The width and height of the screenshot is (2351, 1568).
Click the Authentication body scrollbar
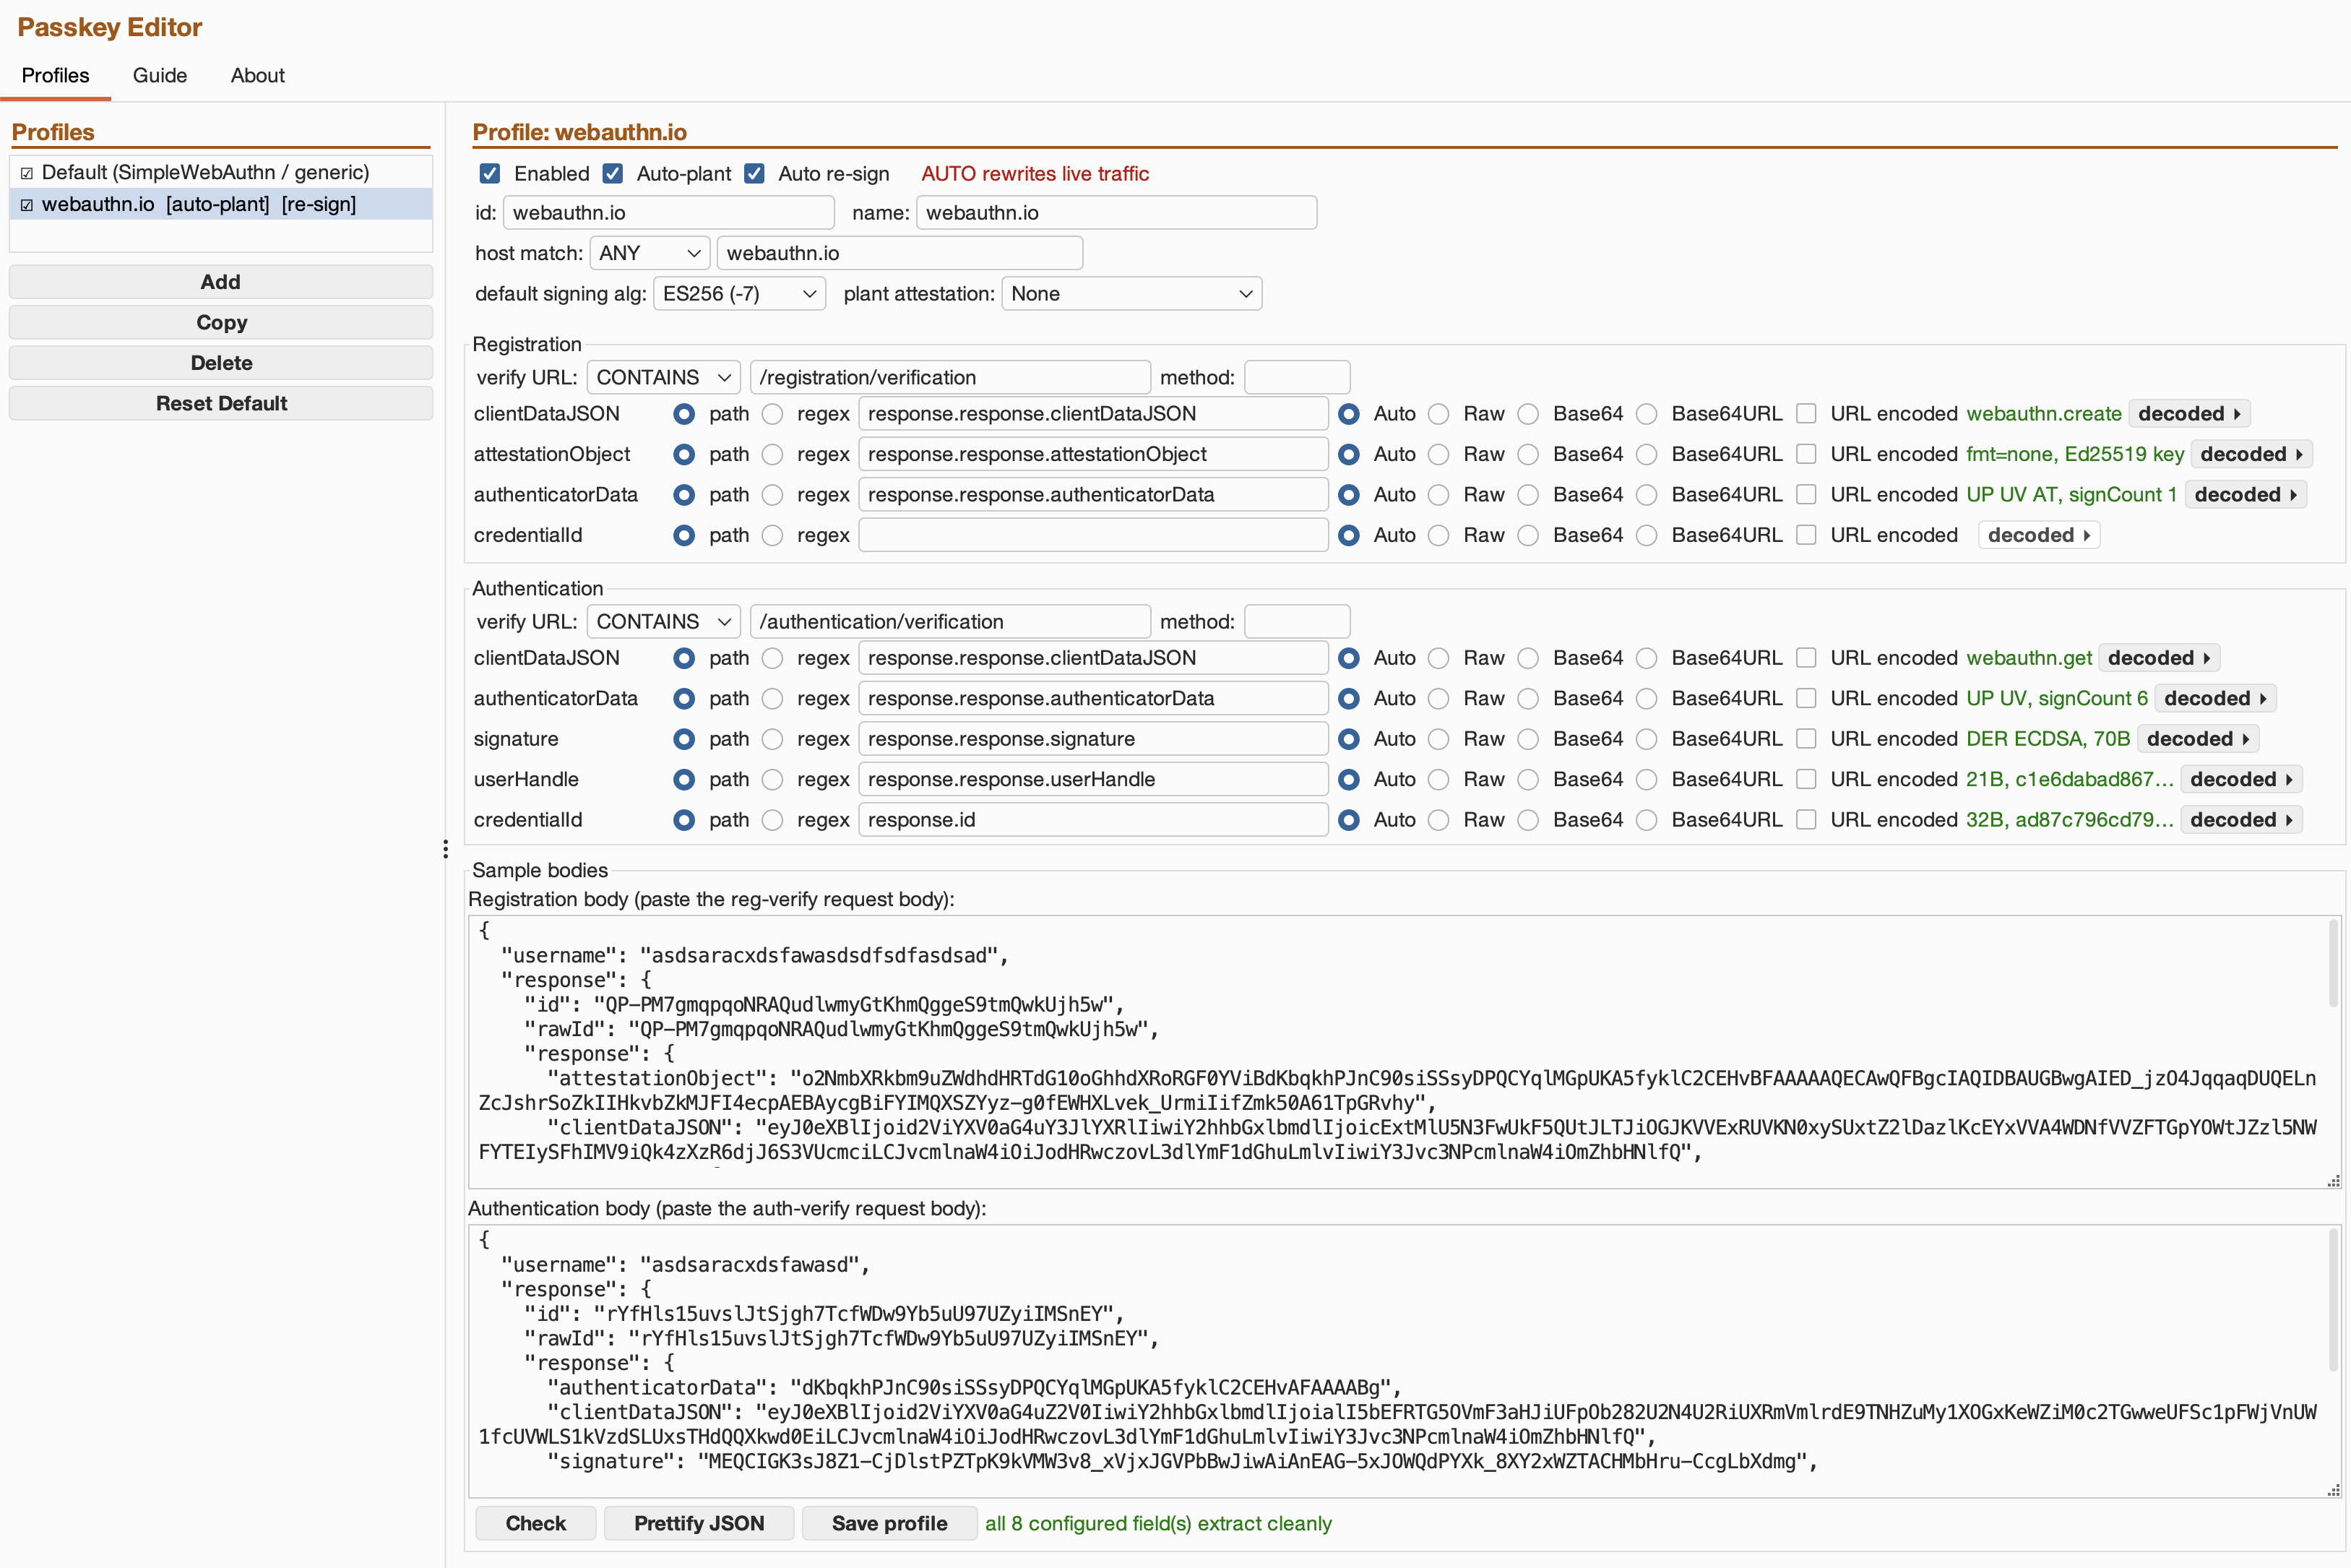(2333, 1299)
